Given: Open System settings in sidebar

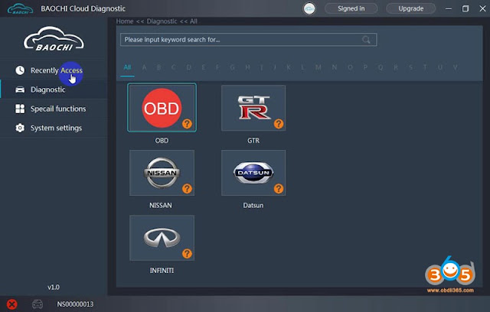Looking at the screenshot, I should 54,128.
